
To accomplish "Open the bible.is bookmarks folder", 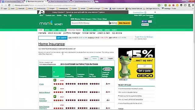I will [x=29, y=9].
